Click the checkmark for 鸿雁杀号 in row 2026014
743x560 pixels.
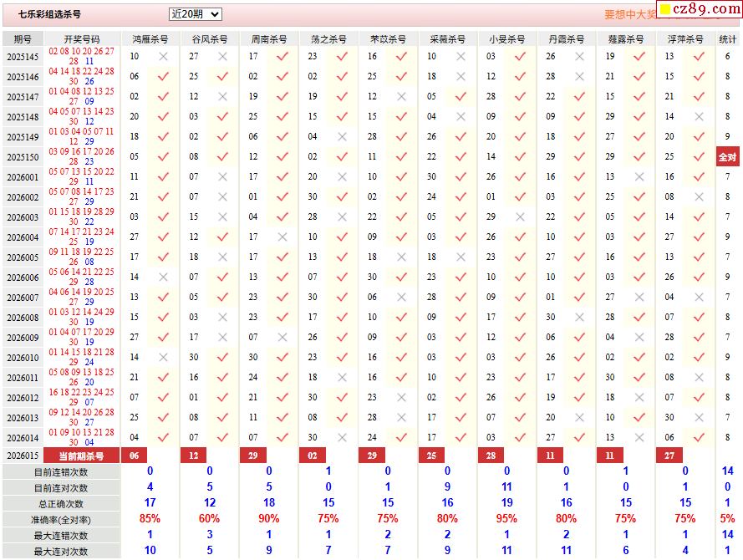click(163, 437)
